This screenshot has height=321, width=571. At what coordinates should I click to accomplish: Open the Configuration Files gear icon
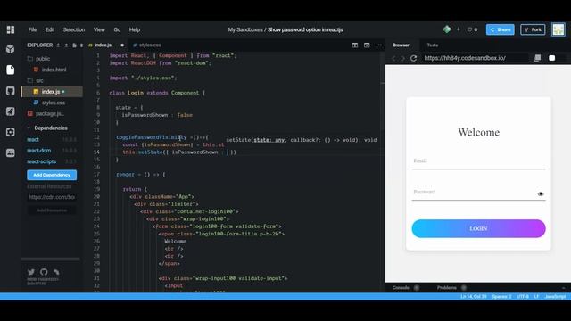pyautogui.click(x=10, y=132)
